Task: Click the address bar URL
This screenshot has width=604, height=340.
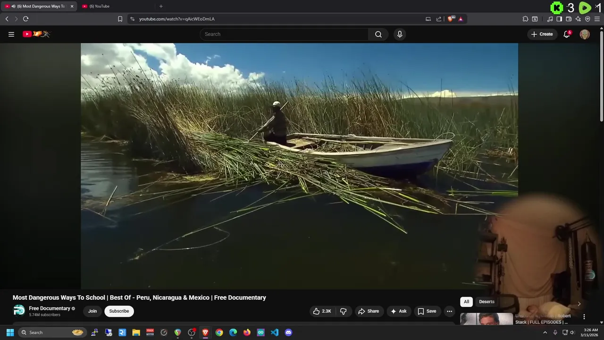Action: [x=176, y=19]
